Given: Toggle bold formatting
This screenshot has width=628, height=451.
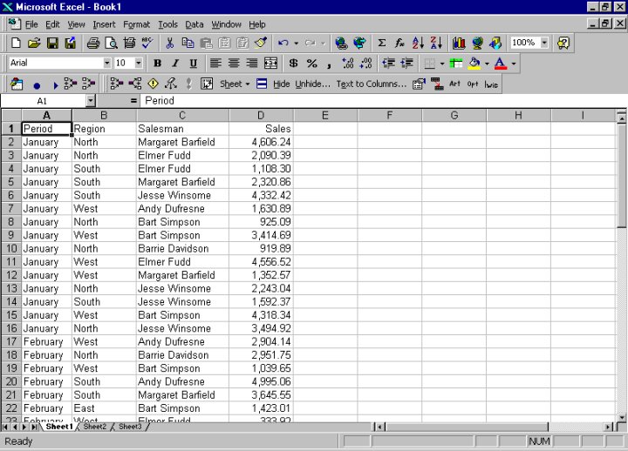Looking at the screenshot, I should [157, 64].
